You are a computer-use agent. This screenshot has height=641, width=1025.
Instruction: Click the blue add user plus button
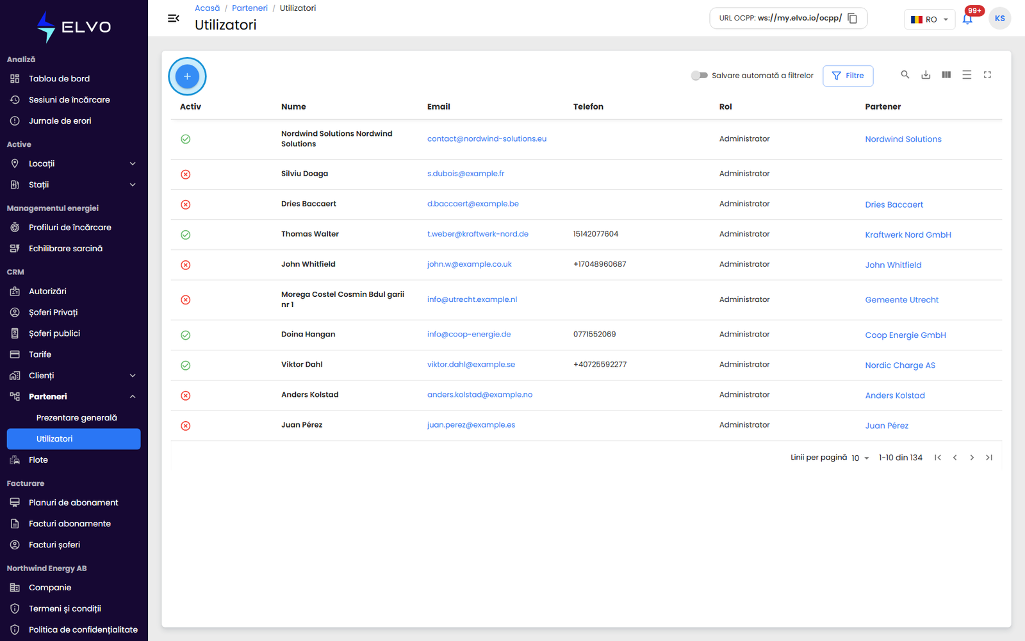(187, 76)
